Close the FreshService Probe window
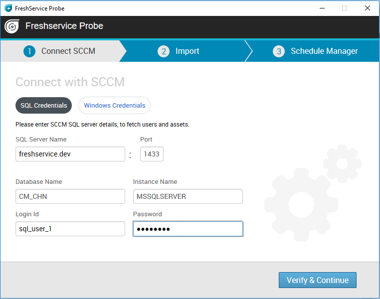Viewport: 380px width, 299px height. pyautogui.click(x=368, y=8)
